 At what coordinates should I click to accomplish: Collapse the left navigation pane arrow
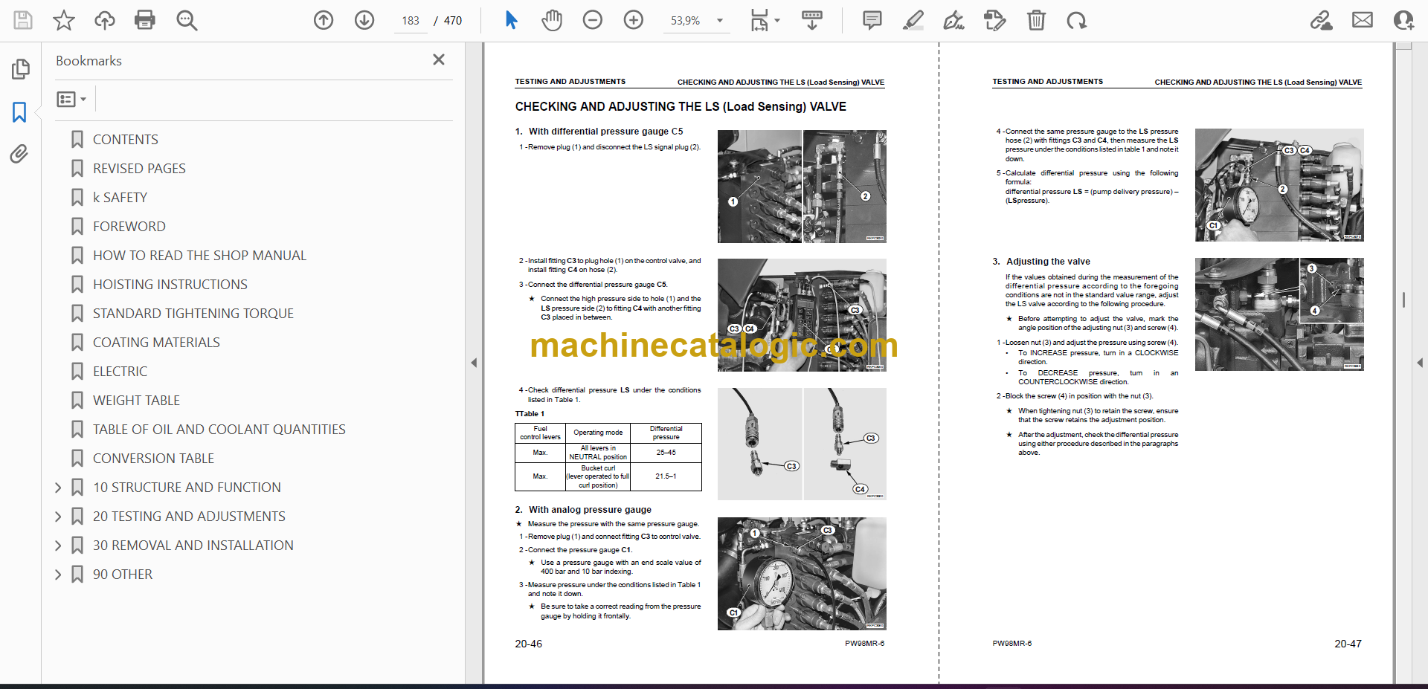[x=474, y=363]
